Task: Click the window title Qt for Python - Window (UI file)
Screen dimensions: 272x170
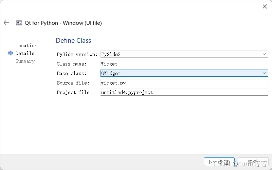Action: coord(63,23)
